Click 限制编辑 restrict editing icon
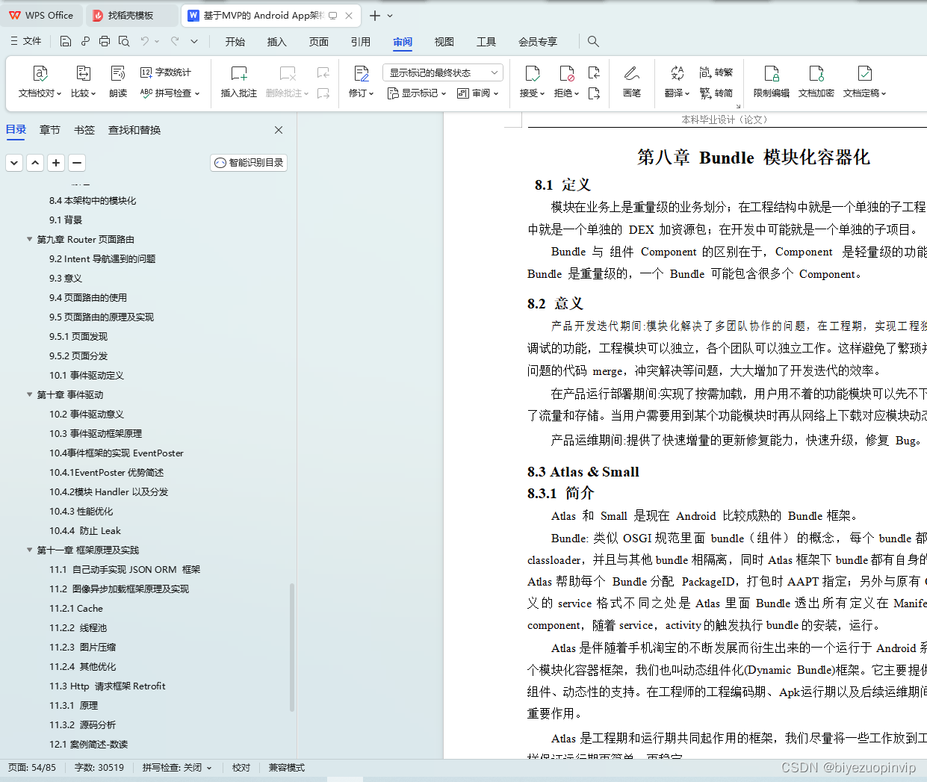This screenshot has height=782, width=927. point(772,73)
